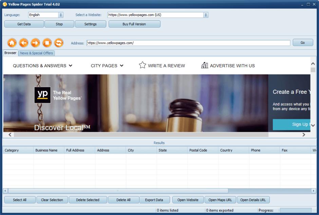The width and height of the screenshot is (319, 215).
Task: Click the YP logo in the banner
Action: pyautogui.click(x=42, y=95)
